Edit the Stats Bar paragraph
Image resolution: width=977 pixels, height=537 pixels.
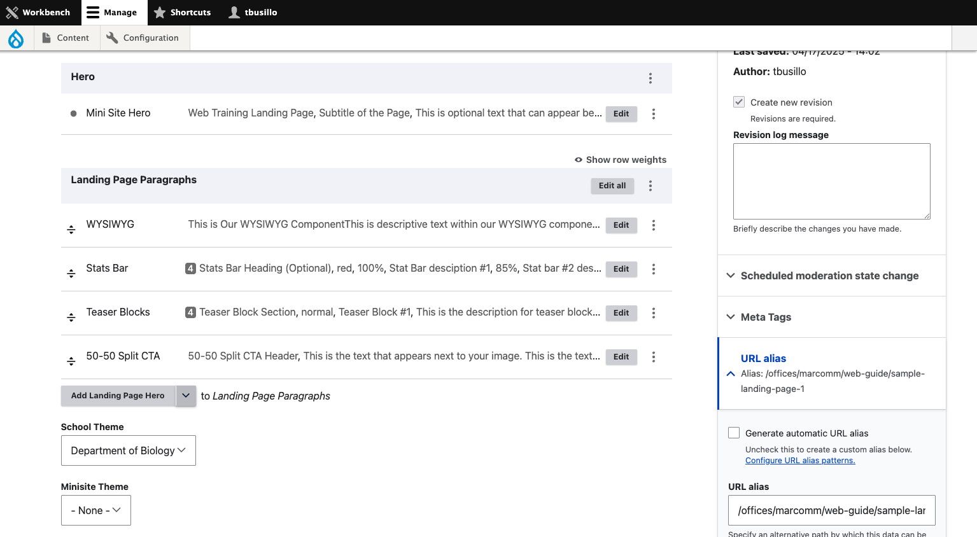[621, 269]
